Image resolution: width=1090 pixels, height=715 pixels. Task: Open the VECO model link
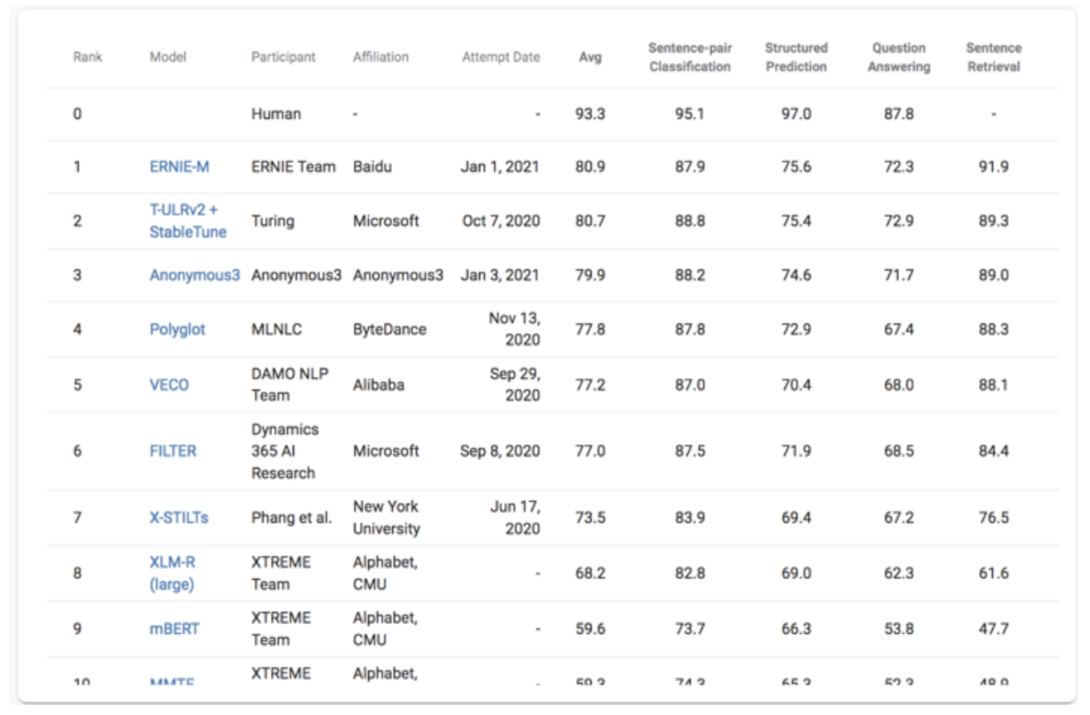coord(169,385)
